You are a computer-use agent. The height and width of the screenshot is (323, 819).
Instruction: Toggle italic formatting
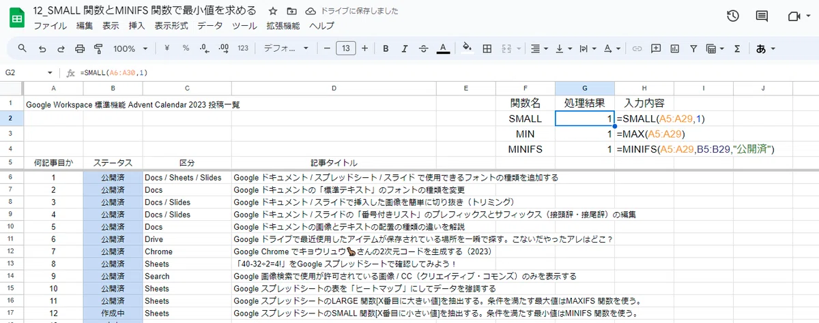pos(405,48)
